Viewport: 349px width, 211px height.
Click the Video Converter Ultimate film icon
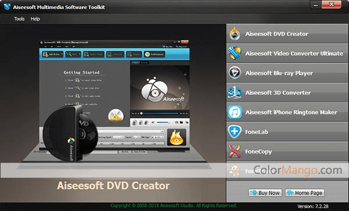click(x=235, y=53)
